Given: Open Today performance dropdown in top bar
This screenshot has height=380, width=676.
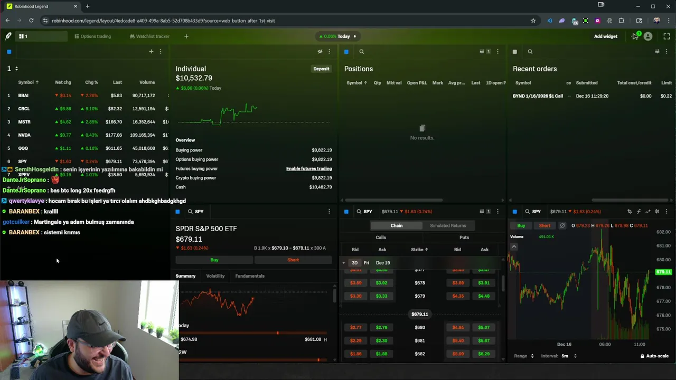Looking at the screenshot, I should click(x=338, y=36).
